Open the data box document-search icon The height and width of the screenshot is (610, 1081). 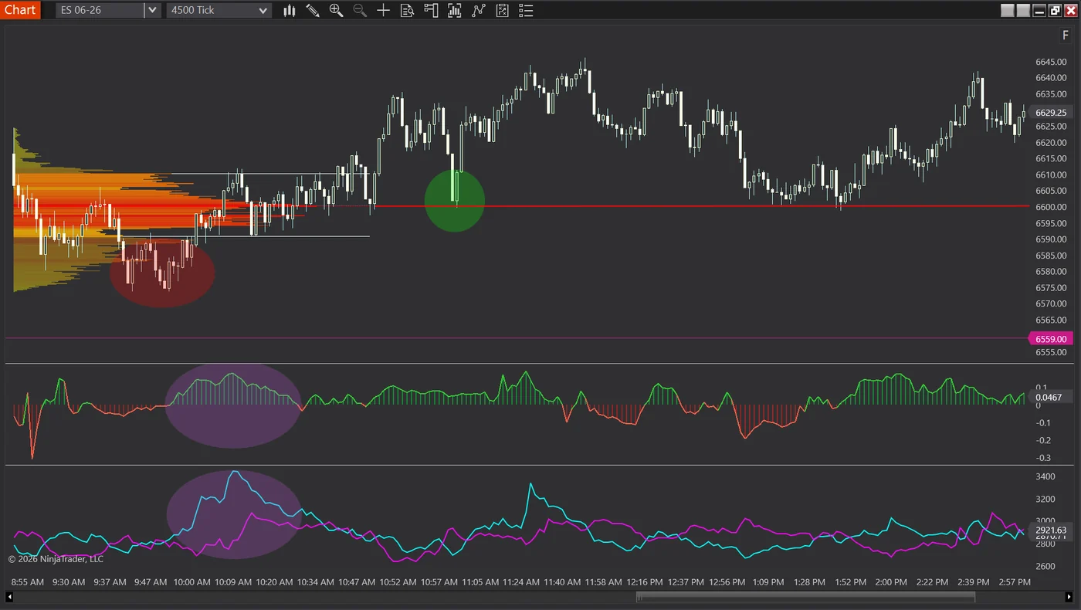pos(407,10)
